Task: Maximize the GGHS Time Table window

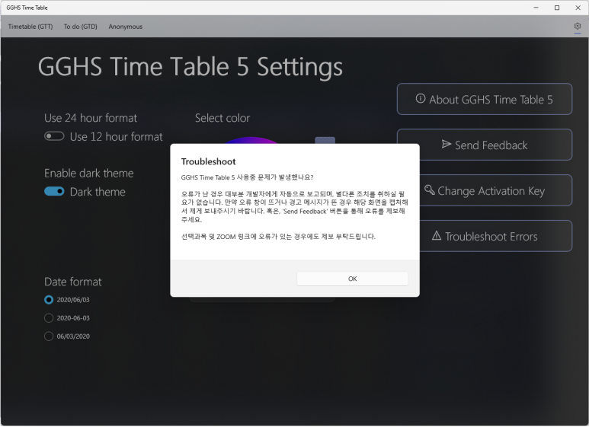Action: pos(557,8)
